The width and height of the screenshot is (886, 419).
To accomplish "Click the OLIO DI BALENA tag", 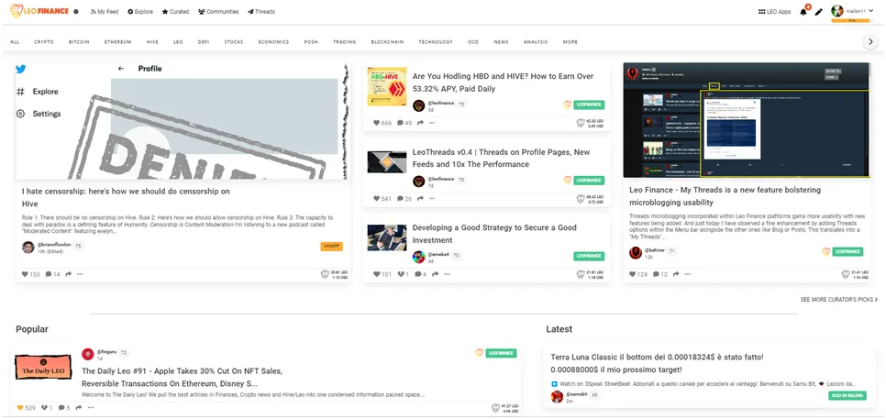I will click(x=847, y=396).
